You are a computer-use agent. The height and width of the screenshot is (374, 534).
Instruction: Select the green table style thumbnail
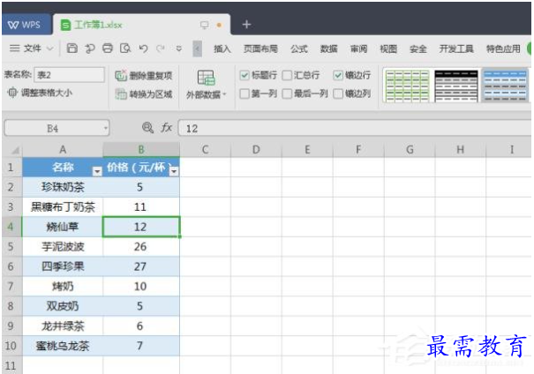pyautogui.click(x=407, y=86)
